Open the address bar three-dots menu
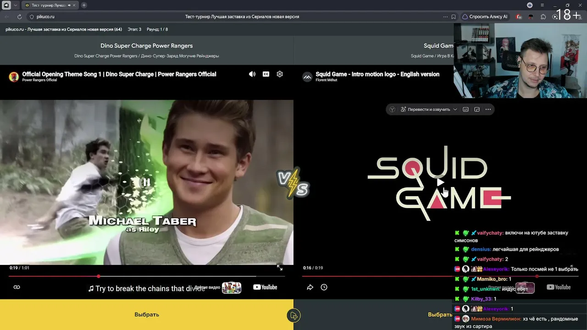587x330 pixels. [445, 16]
